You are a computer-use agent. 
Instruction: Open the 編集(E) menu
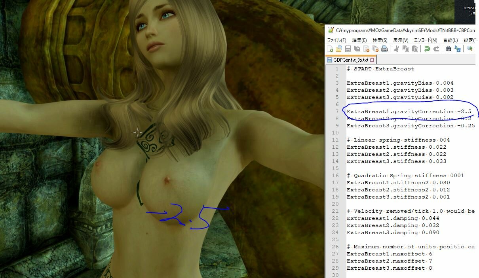(x=359, y=40)
